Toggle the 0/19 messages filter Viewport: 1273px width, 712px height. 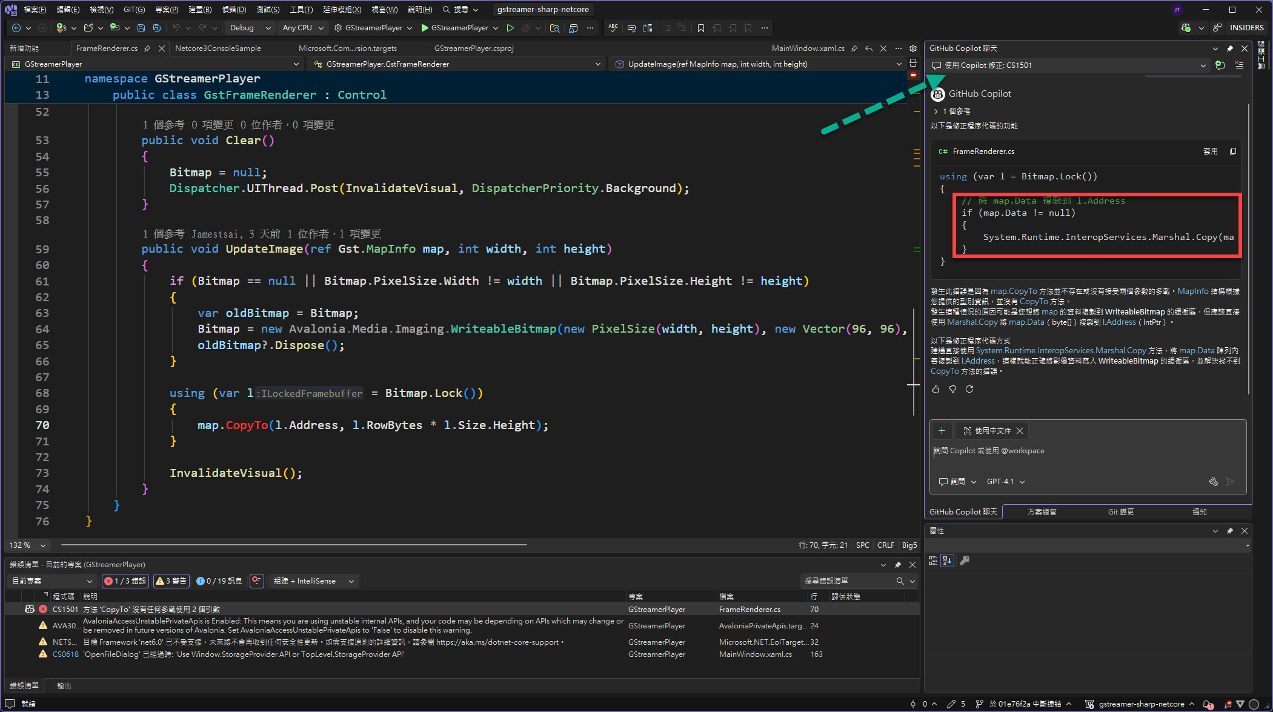pos(219,581)
